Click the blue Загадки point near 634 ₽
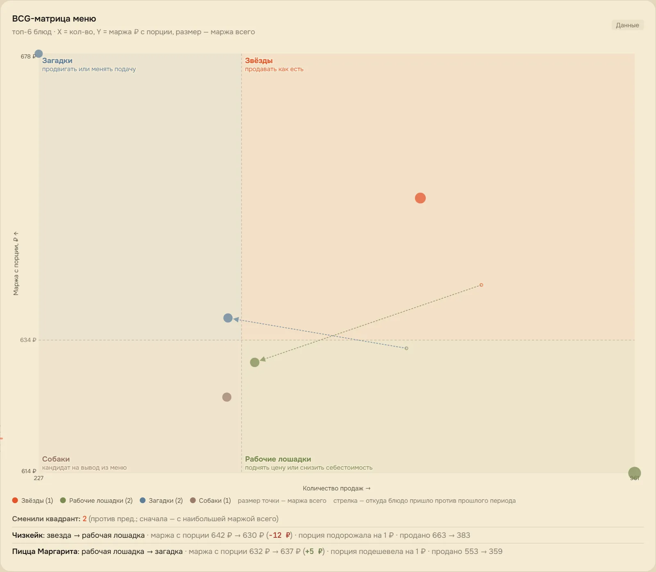 [228, 318]
